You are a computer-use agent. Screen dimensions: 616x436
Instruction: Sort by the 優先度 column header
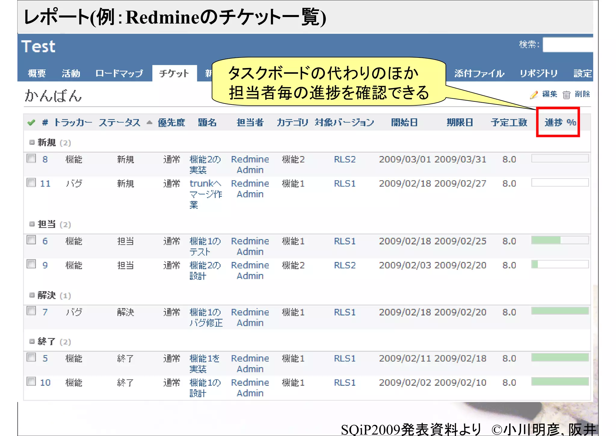point(171,122)
